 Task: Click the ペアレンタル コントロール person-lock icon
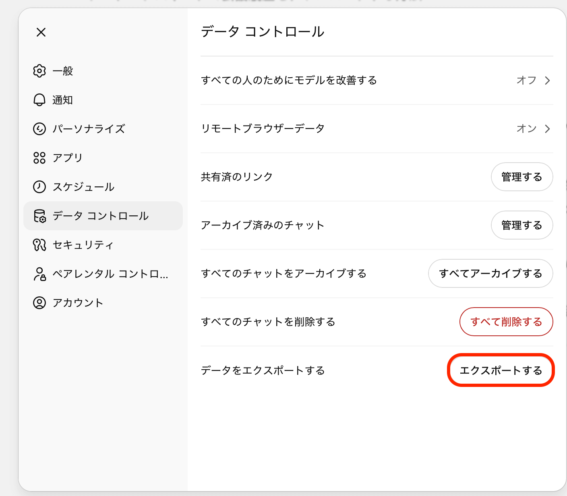pos(39,274)
